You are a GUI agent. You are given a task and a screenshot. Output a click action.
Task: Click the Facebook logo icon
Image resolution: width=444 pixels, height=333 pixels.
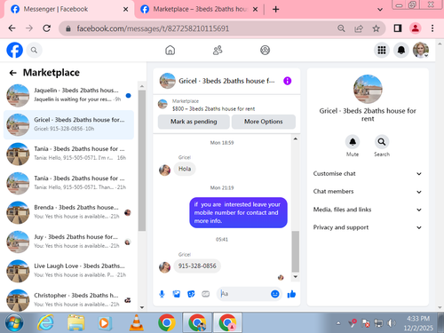(x=14, y=50)
